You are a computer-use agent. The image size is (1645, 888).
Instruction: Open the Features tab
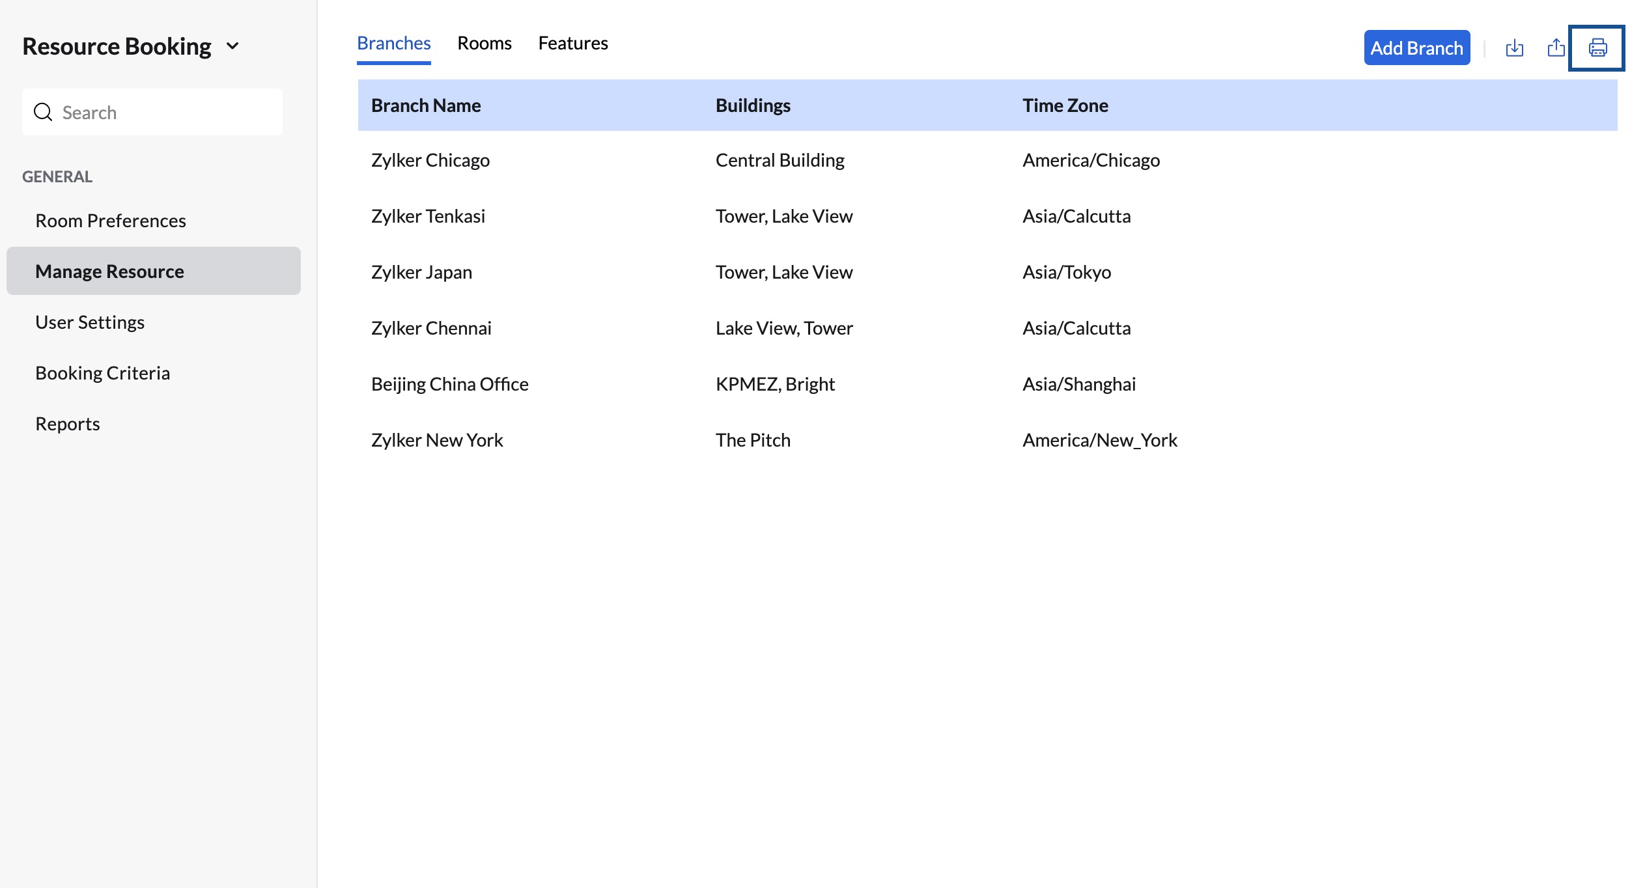pyautogui.click(x=572, y=44)
